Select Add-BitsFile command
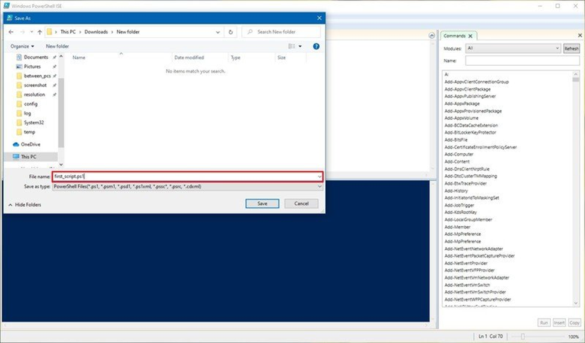Screen dimensions: 585x343 [455, 140]
